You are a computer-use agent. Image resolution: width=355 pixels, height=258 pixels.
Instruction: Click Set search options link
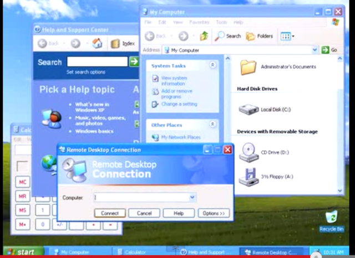click(x=86, y=72)
